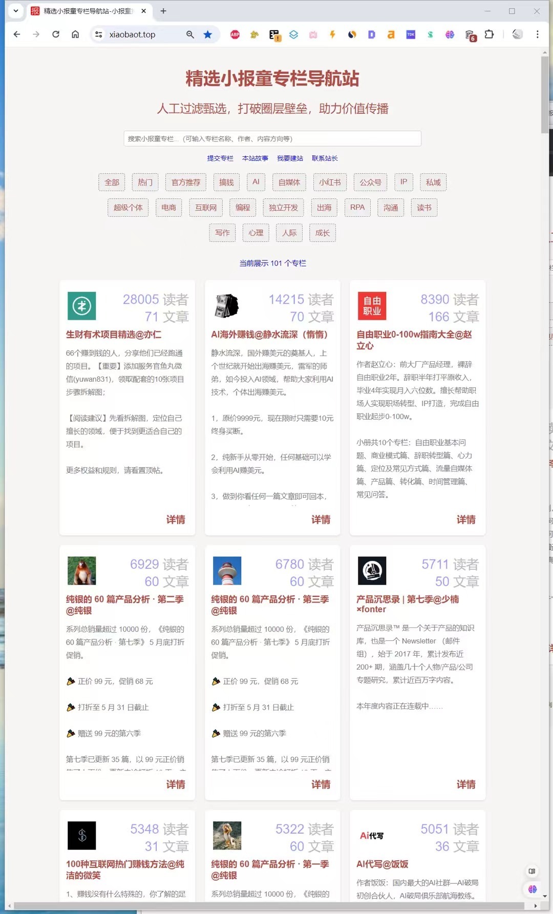Select the 小红书 category tag
The height and width of the screenshot is (914, 553).
[x=330, y=182]
